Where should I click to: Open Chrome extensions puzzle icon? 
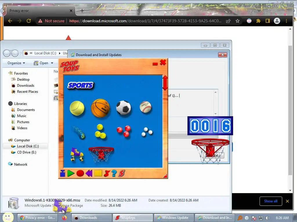click(258, 21)
